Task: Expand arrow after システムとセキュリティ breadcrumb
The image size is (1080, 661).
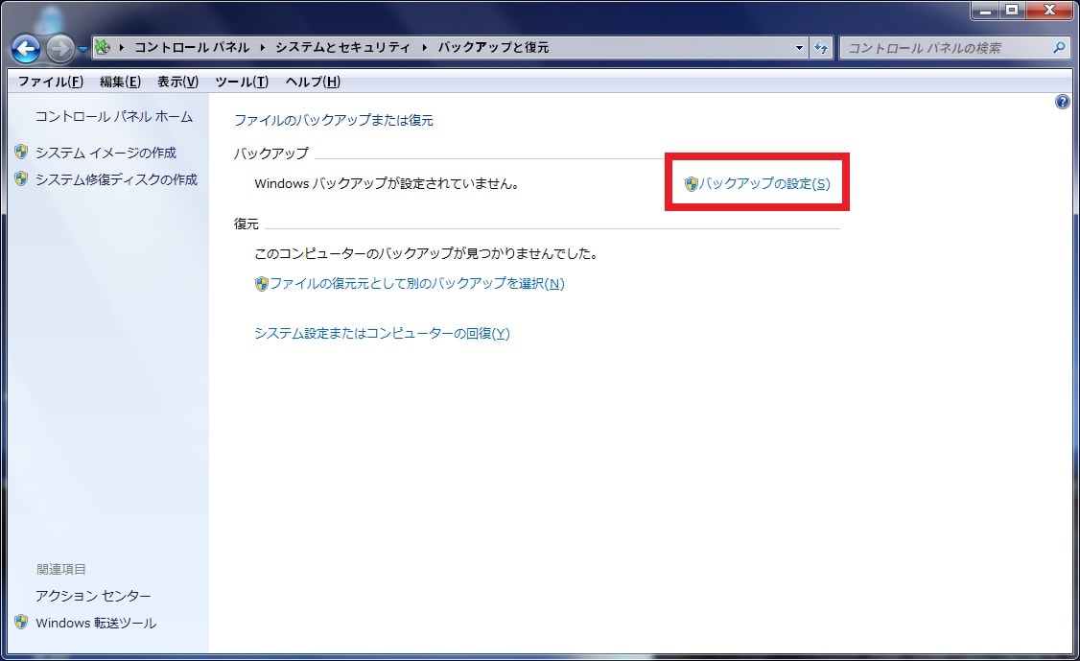Action: click(x=424, y=48)
